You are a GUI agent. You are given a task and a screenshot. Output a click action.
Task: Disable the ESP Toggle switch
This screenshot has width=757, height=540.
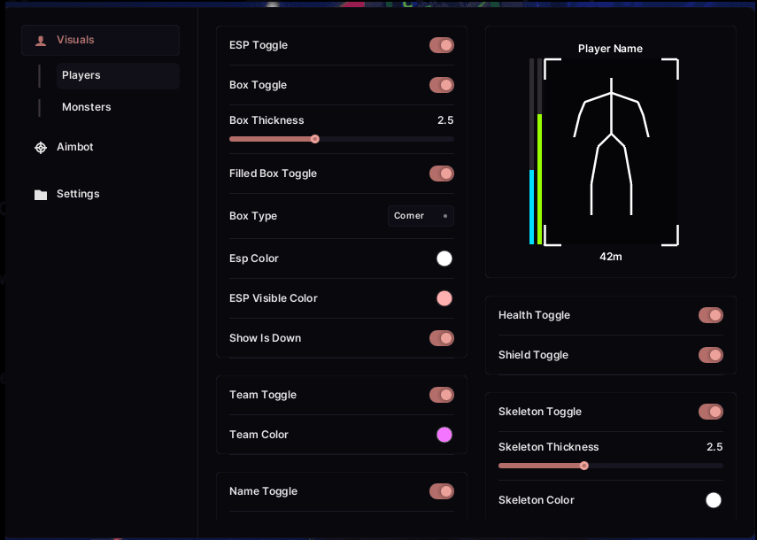pos(441,45)
